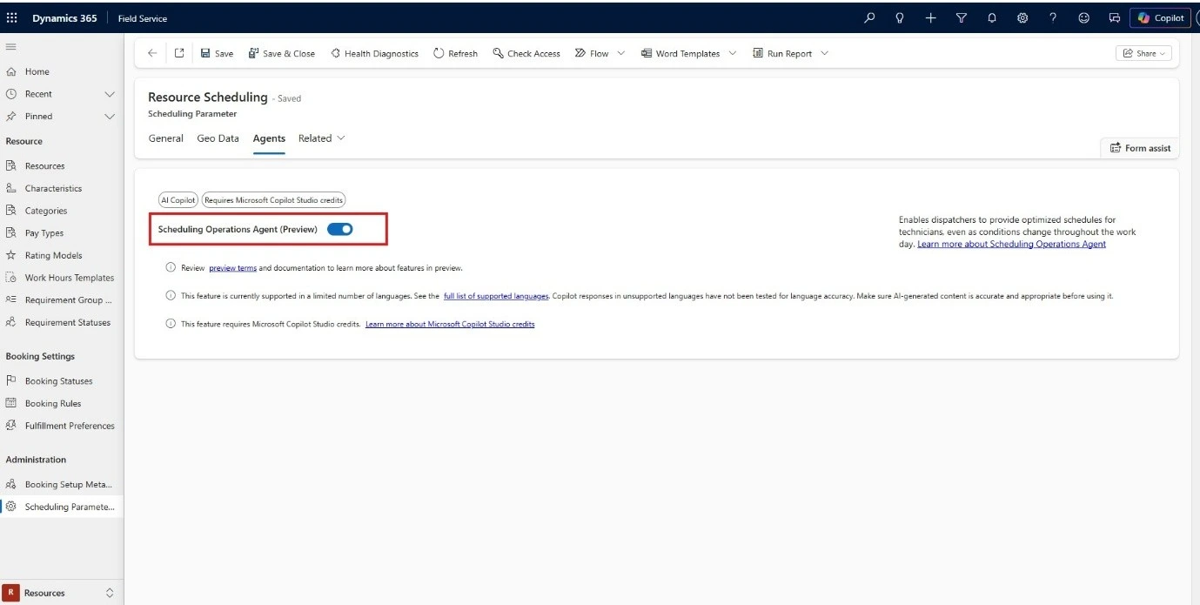Image resolution: width=1200 pixels, height=605 pixels.
Task: Toggle Scheduling Operations Agent (Preview) switch
Action: [x=339, y=229]
